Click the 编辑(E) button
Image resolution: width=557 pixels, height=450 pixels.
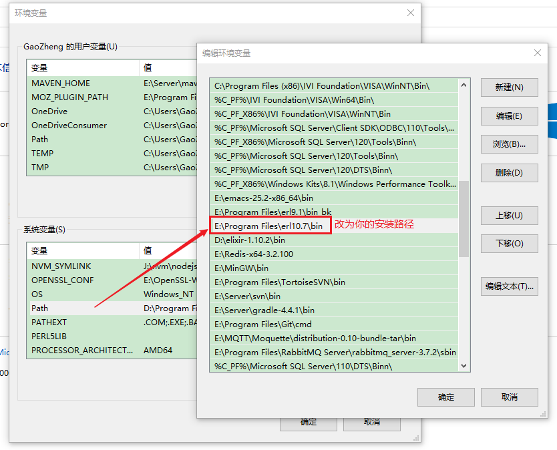pyautogui.click(x=509, y=116)
